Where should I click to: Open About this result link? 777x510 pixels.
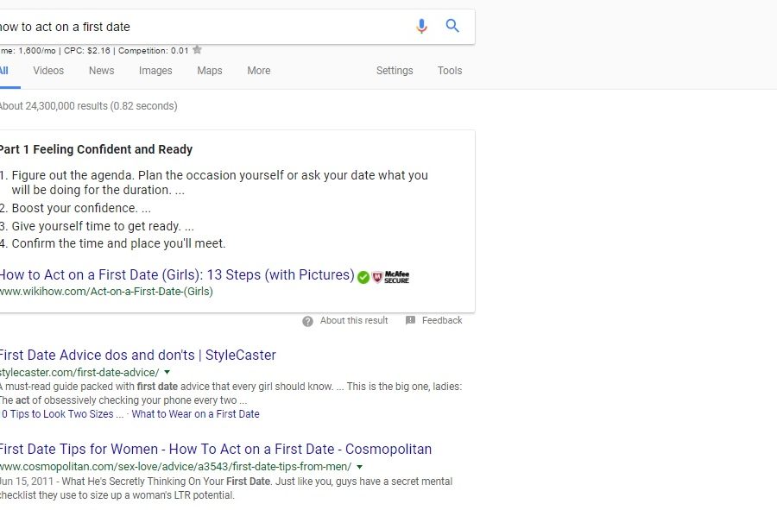pos(354,320)
